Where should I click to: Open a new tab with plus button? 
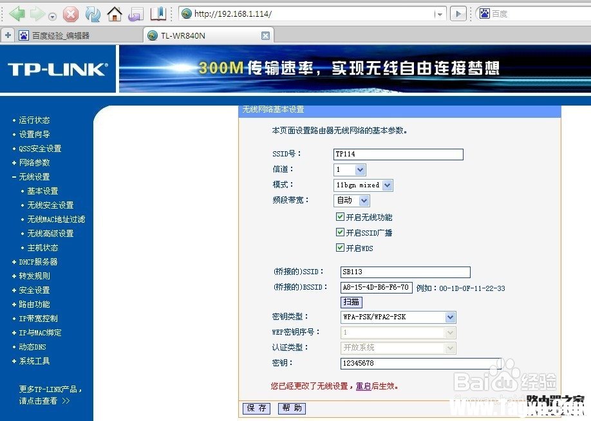(8, 35)
